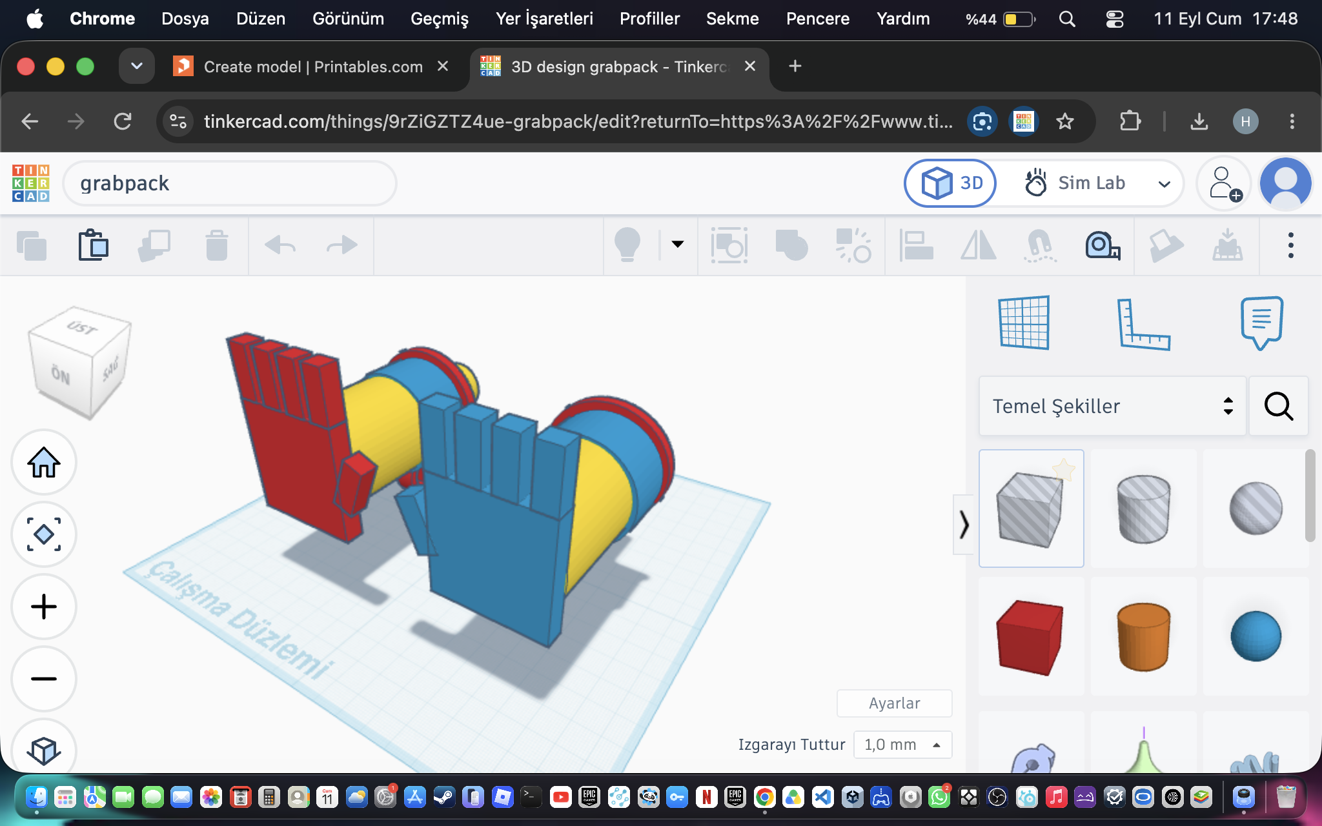Click the Mirror tool icon
Viewport: 1322px width, 826px height.
coord(979,245)
